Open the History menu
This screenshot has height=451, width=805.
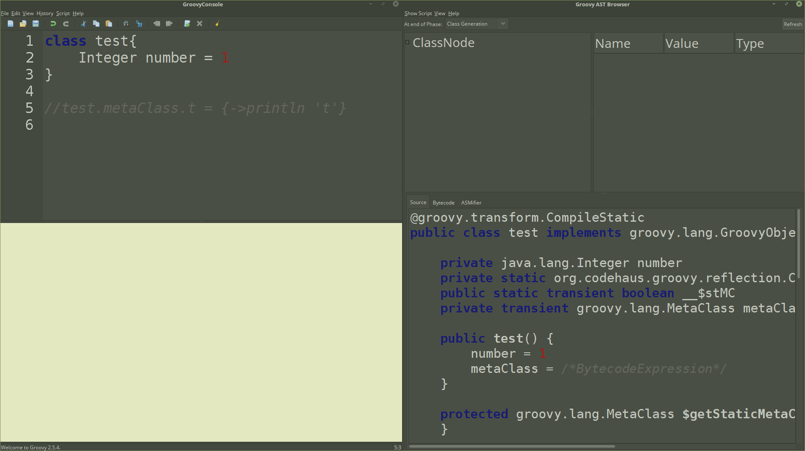pos(45,13)
